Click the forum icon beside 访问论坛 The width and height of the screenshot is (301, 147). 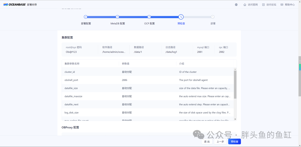click(263, 5)
